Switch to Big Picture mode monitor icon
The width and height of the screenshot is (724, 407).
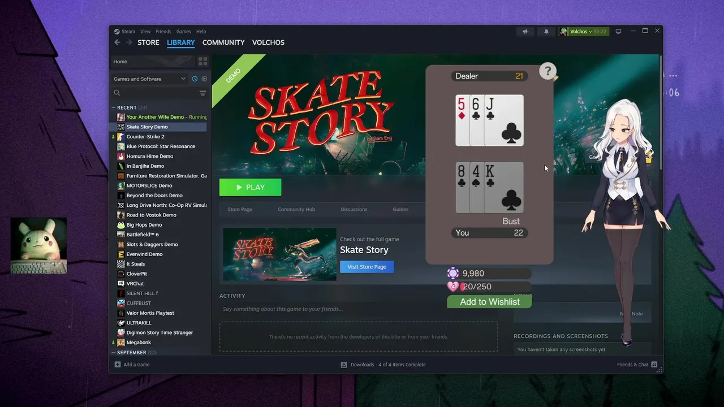[618, 32]
